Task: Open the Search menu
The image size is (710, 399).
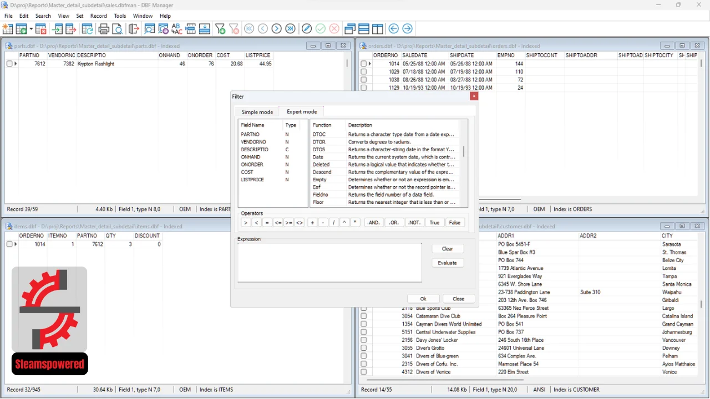Action: click(x=43, y=16)
